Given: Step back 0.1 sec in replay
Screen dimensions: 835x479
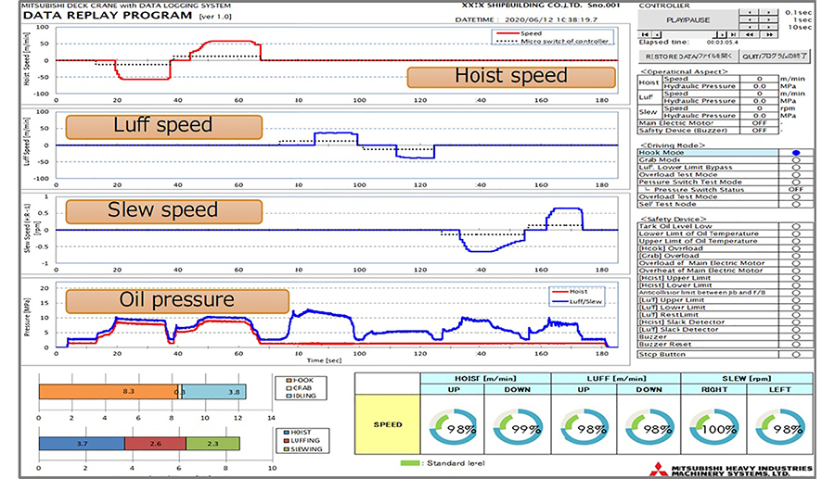Looking at the screenshot, I should [750, 12].
